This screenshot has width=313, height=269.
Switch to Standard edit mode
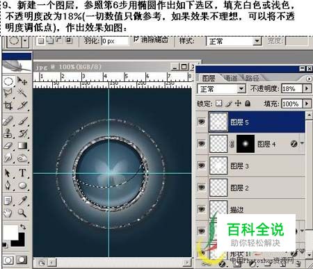8,260
